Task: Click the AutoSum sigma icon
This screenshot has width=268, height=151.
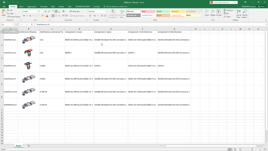Action: [225, 10]
